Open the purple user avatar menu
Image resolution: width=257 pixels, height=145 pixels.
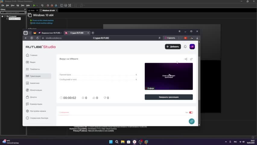coord(192,47)
